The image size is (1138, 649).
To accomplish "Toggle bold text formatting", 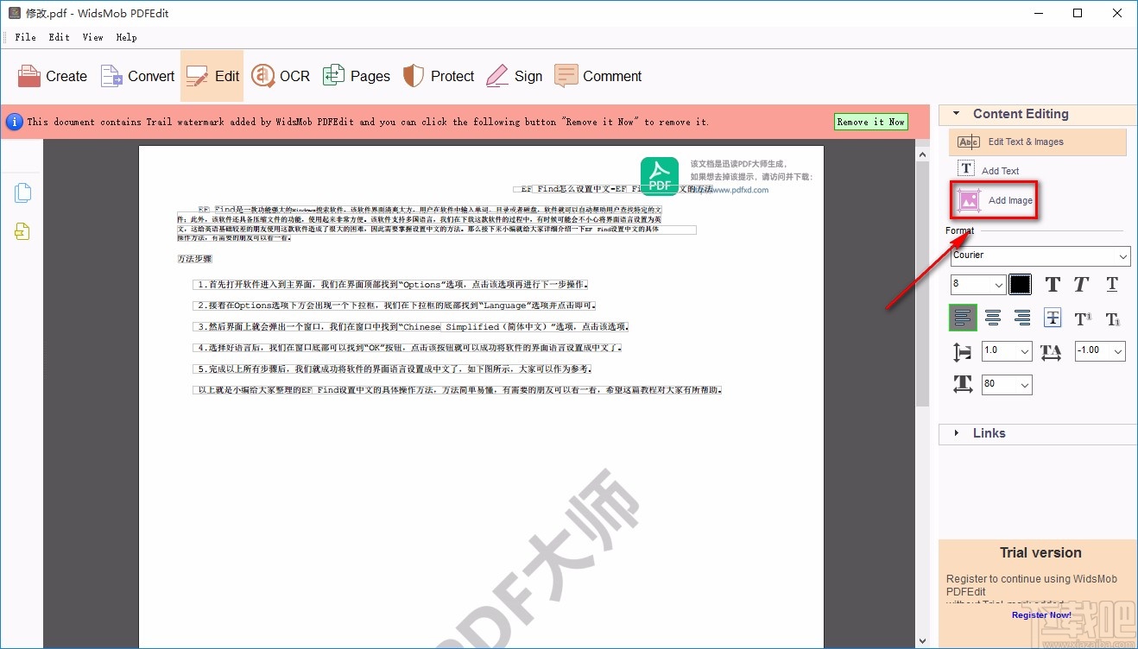I will tap(1052, 283).
